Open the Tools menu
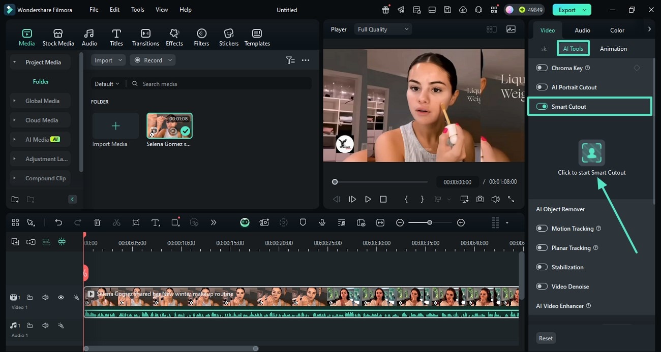661x352 pixels. point(137,10)
